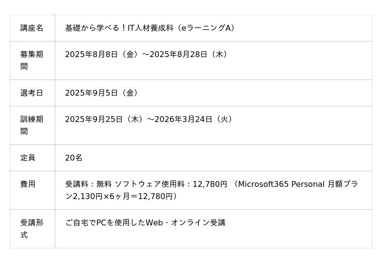The width and height of the screenshot is (391, 263).
Task: Click the ご自宅でPCを使用したWeb・オンライン受講 text
Action: pos(145,223)
